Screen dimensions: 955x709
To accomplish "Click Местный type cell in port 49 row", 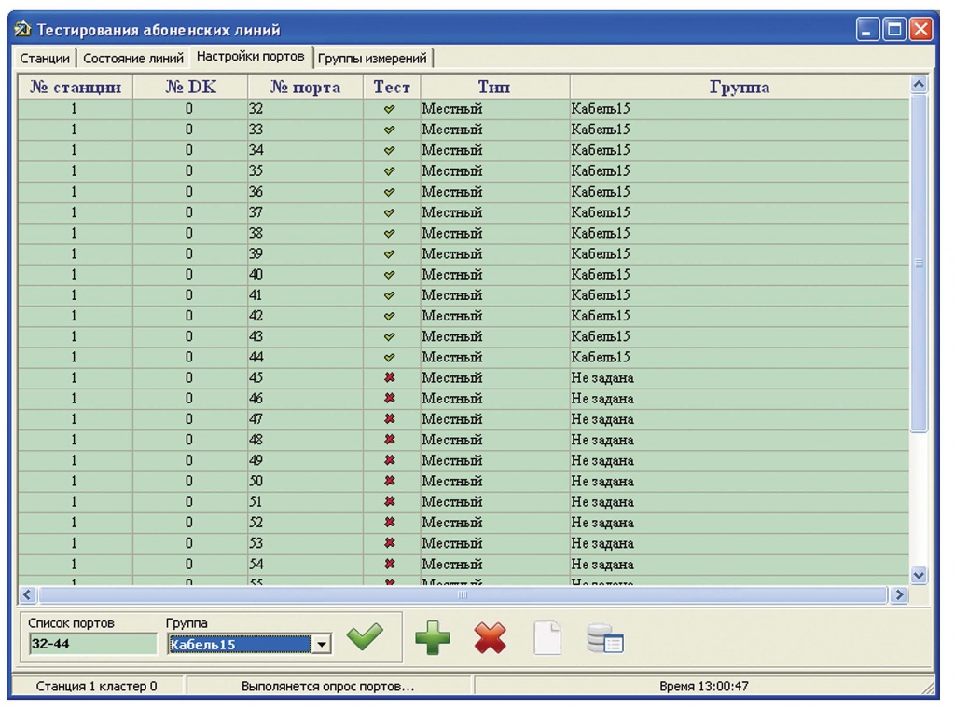I will pyautogui.click(x=494, y=460).
